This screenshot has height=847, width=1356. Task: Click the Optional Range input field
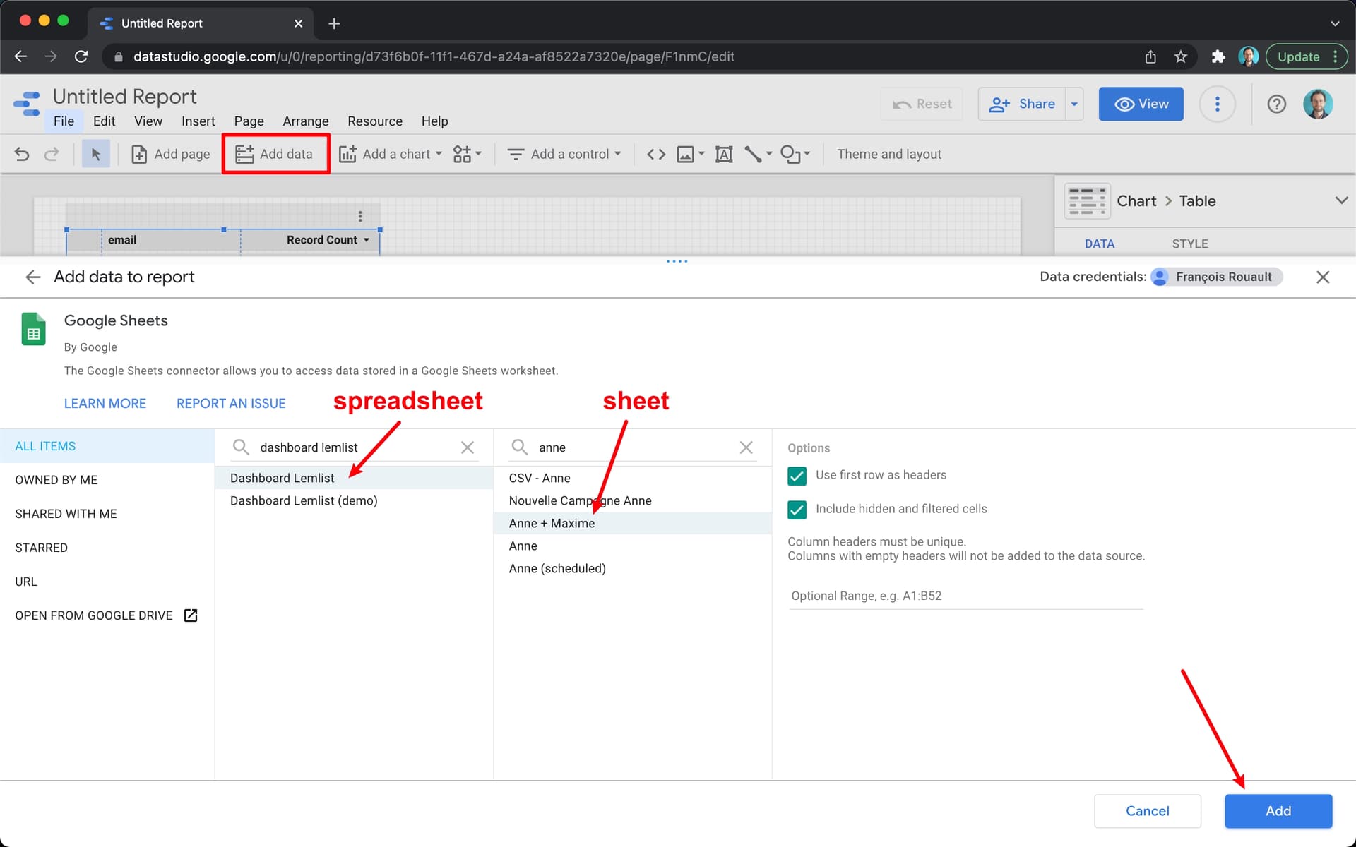[965, 596]
